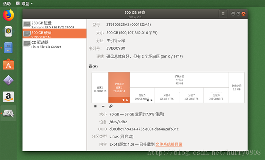
Task: Click the 70 GB — 57 GB 空闲 size text
Action: [x=137, y=114]
